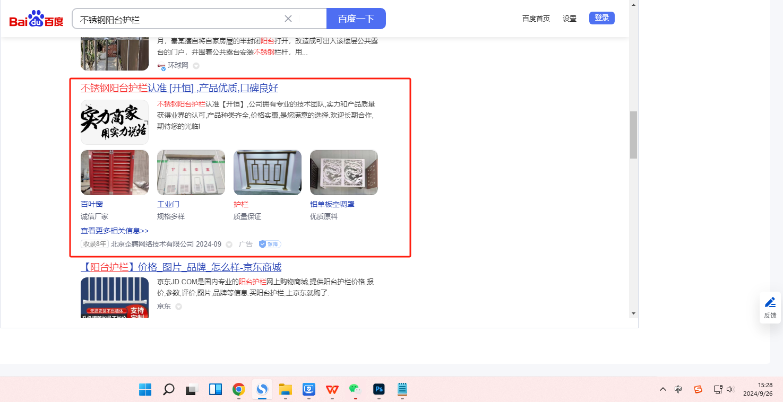Open Task View in the taskbar
This screenshot has height=402, width=783.
tap(192, 390)
